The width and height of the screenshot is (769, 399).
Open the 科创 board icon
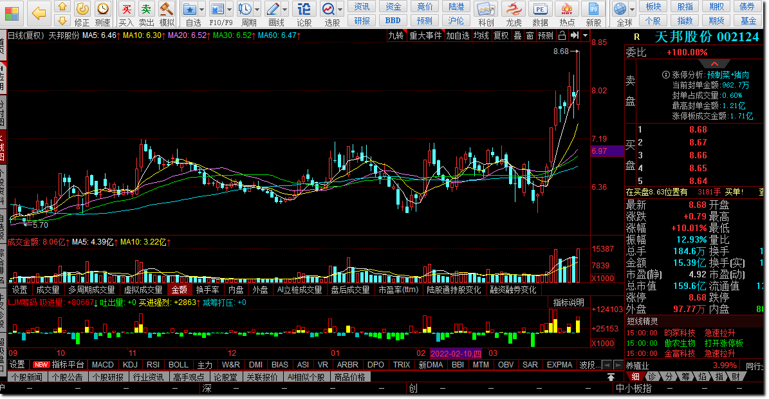tap(485, 14)
